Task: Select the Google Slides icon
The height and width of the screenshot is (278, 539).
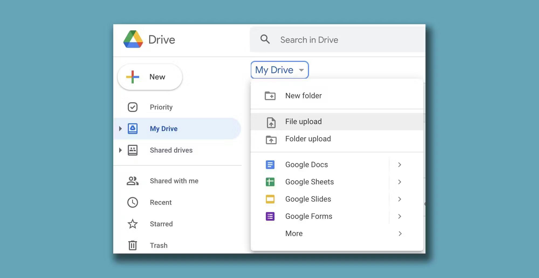Action: [x=270, y=199]
